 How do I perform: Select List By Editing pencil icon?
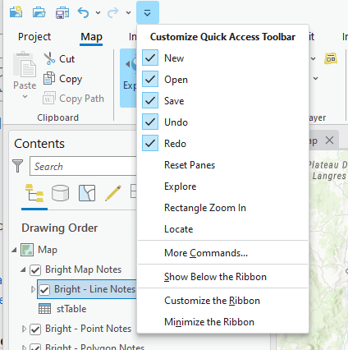click(x=113, y=193)
